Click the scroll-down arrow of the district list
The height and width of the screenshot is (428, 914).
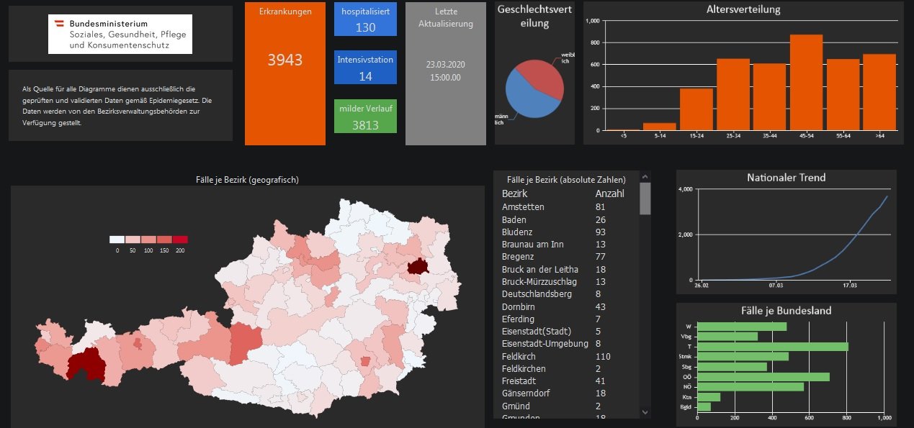coord(645,412)
